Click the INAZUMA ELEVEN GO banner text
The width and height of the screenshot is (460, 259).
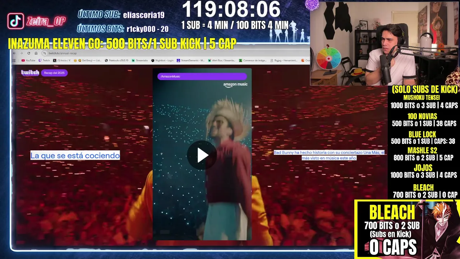point(122,44)
